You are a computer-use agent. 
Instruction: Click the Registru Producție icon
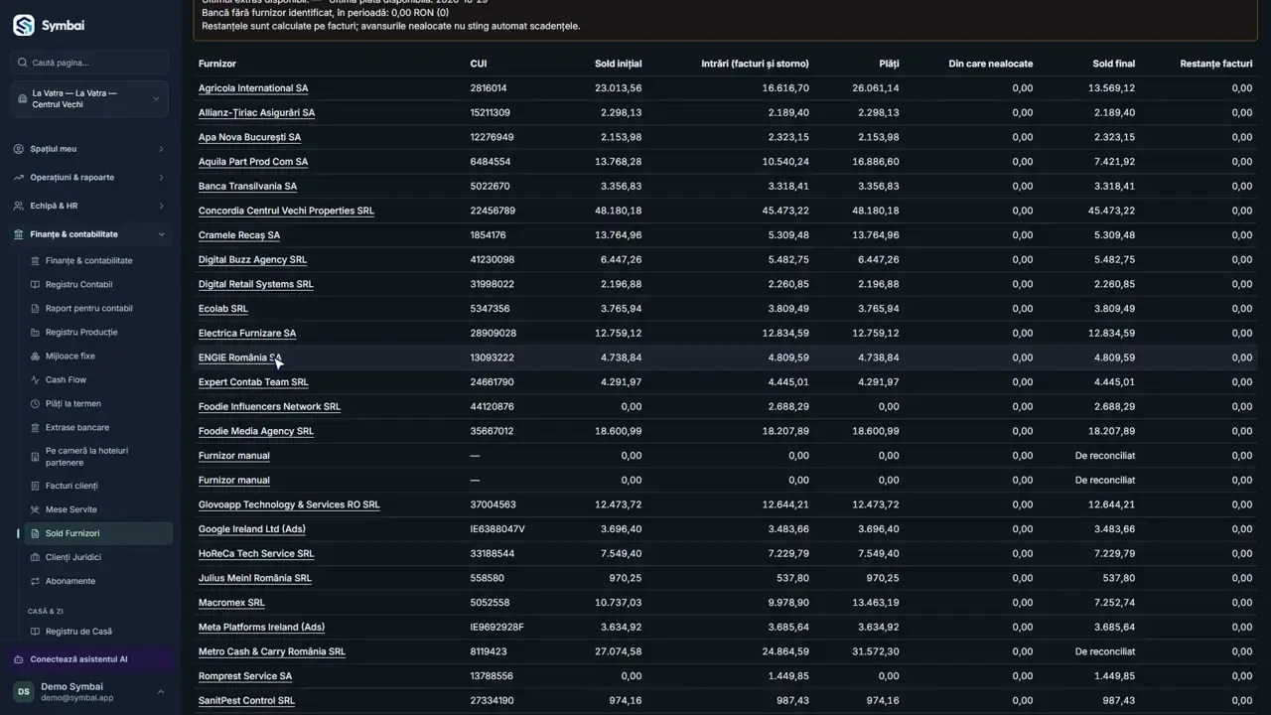(36, 333)
